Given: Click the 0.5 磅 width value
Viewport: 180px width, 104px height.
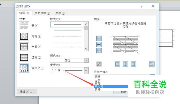Looking at the screenshot, I should [56, 70].
